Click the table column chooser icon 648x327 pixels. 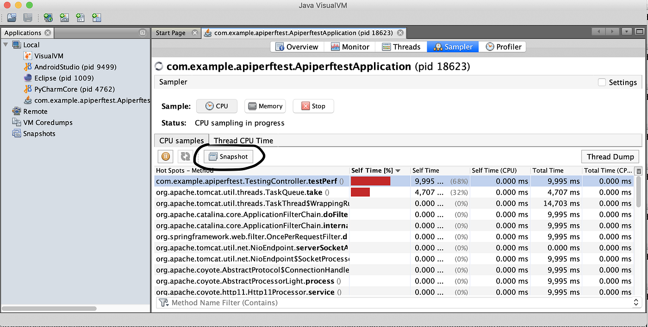(x=639, y=171)
